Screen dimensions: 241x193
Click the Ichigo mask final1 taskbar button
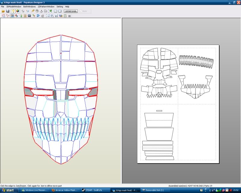pos(125,190)
